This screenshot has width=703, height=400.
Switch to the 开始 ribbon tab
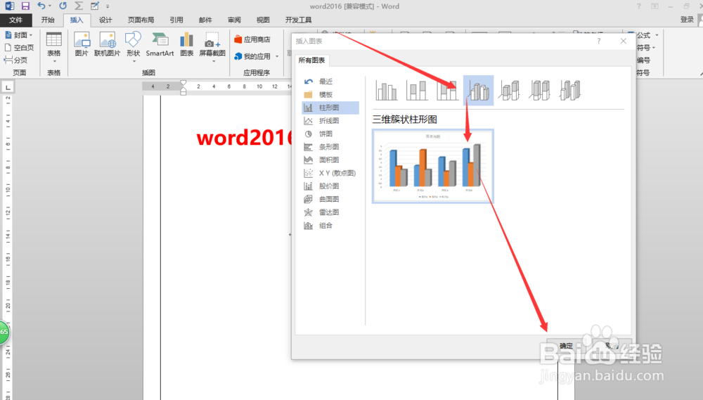point(48,20)
